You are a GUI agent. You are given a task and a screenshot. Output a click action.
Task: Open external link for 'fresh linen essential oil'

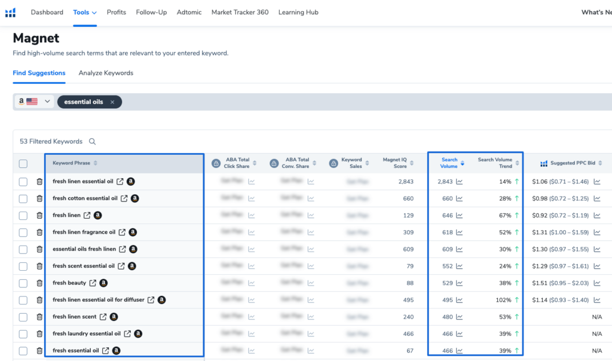pos(120,182)
